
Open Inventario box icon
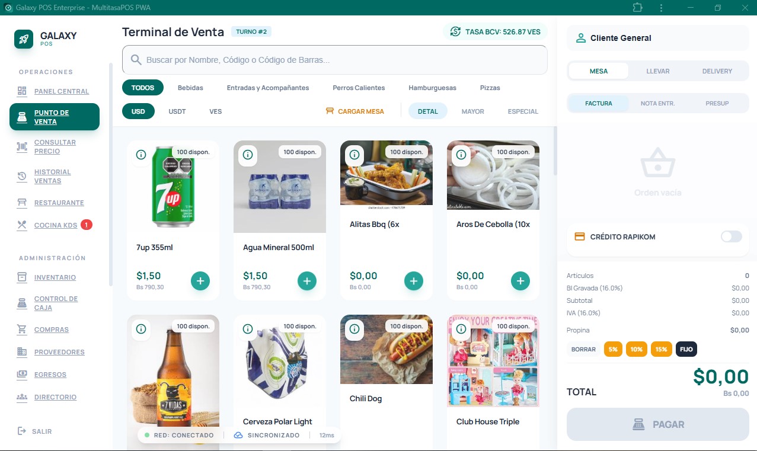click(x=22, y=277)
